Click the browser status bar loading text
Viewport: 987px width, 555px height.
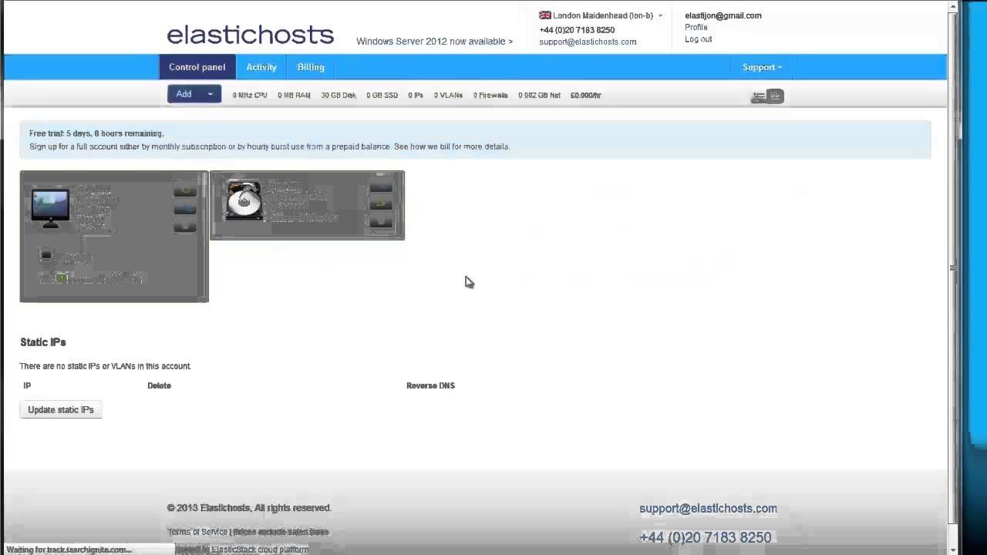pos(69,550)
